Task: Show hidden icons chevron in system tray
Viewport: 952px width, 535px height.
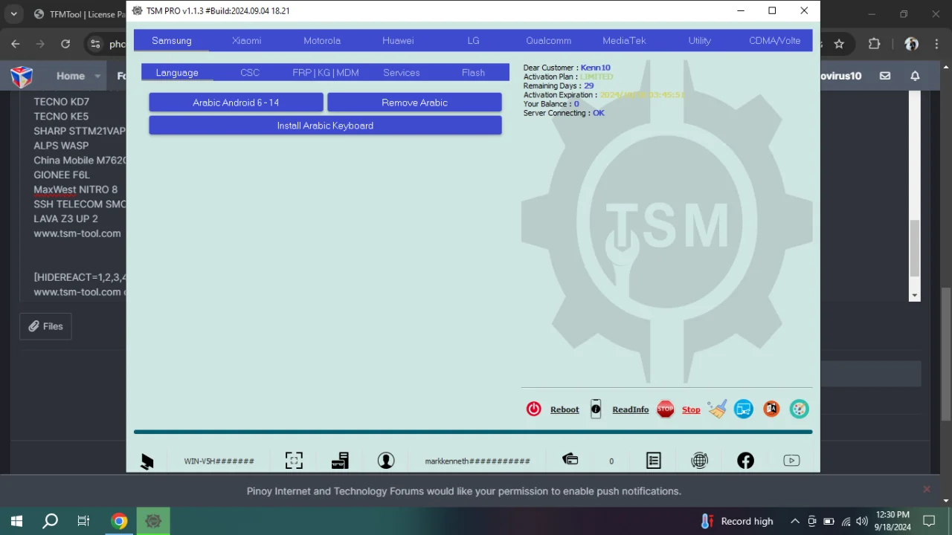Action: (794, 521)
